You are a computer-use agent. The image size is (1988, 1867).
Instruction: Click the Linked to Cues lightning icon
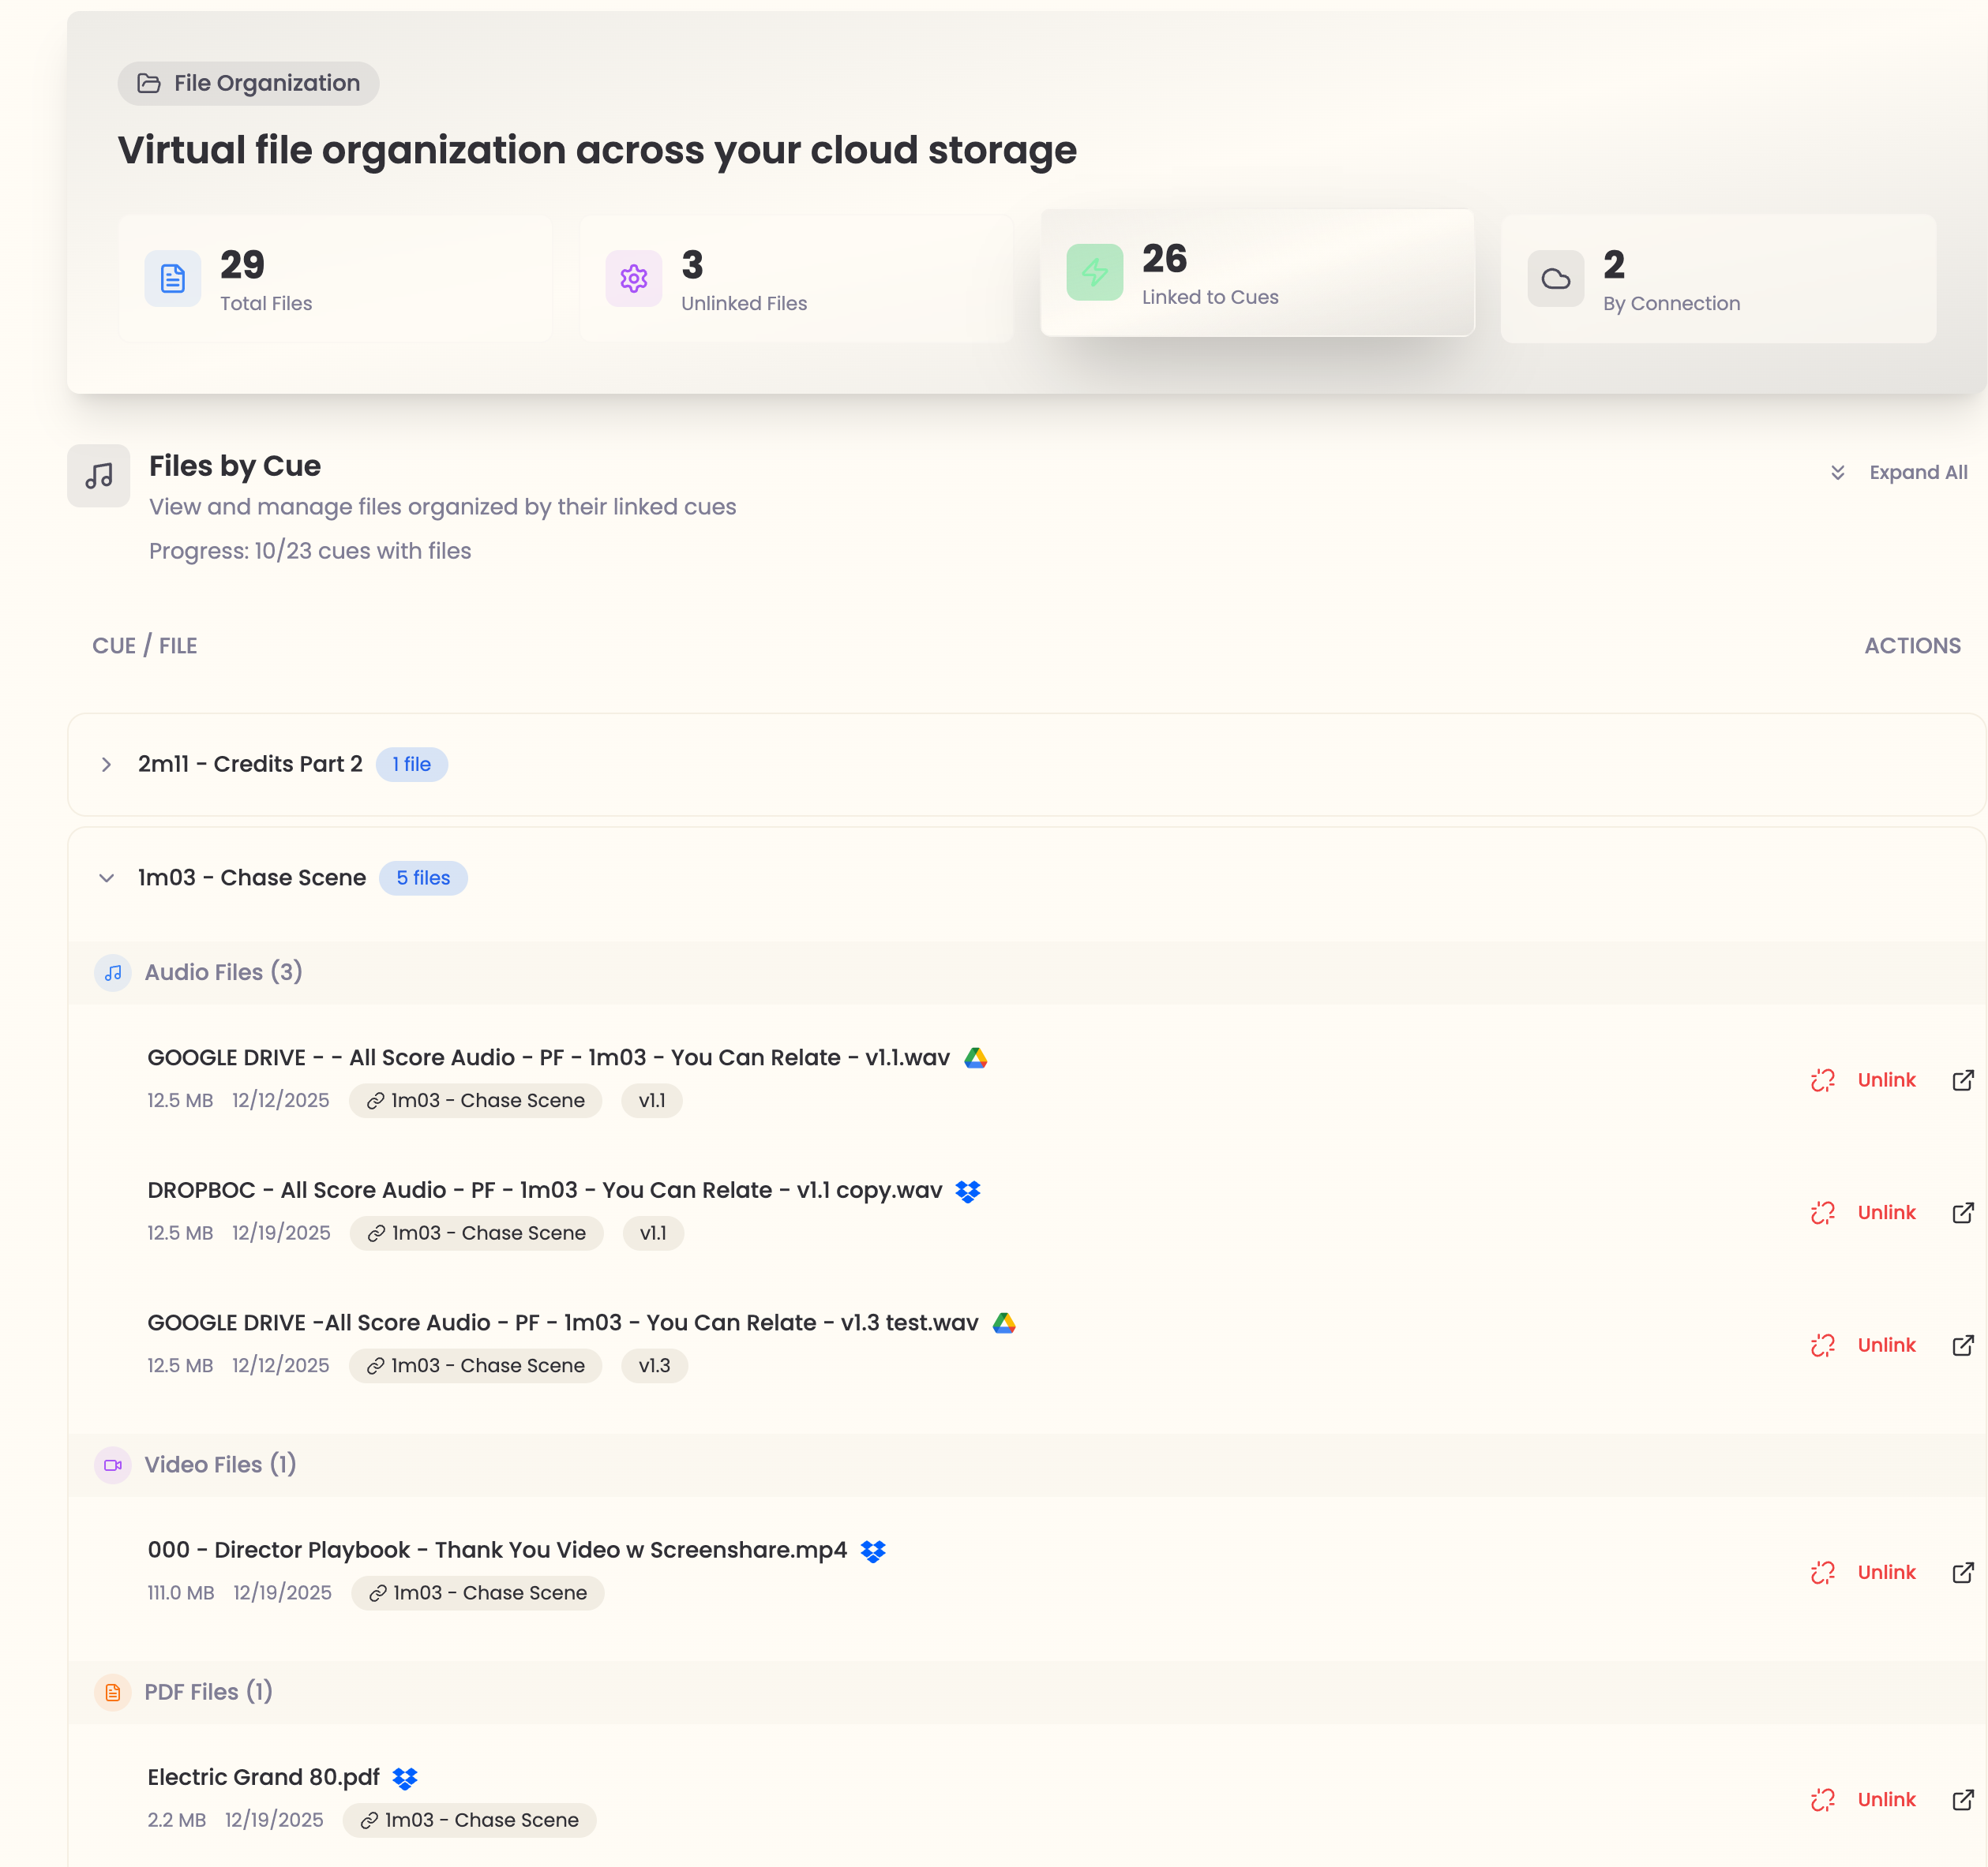[x=1095, y=272]
